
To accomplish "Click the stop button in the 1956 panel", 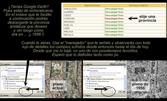I will pos(124,92).
